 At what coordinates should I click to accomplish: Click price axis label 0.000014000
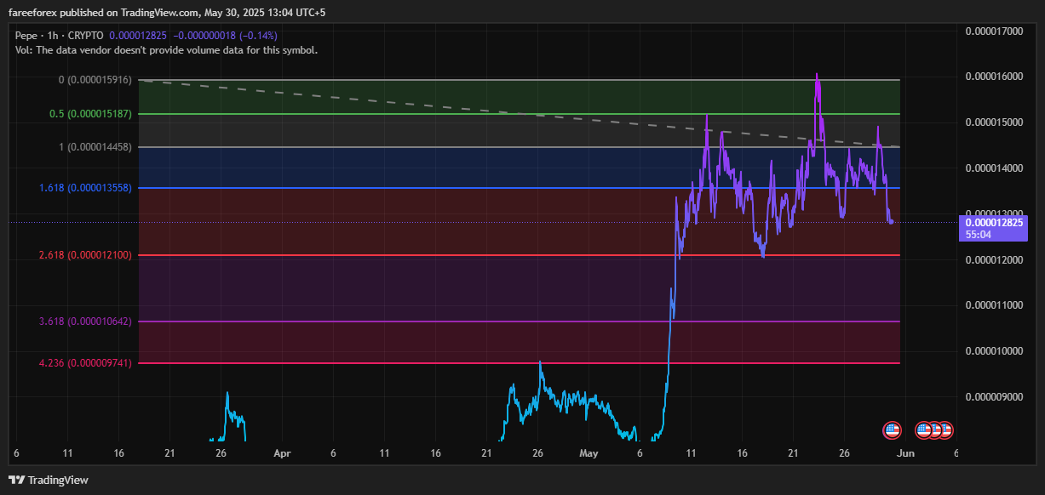[x=993, y=168]
